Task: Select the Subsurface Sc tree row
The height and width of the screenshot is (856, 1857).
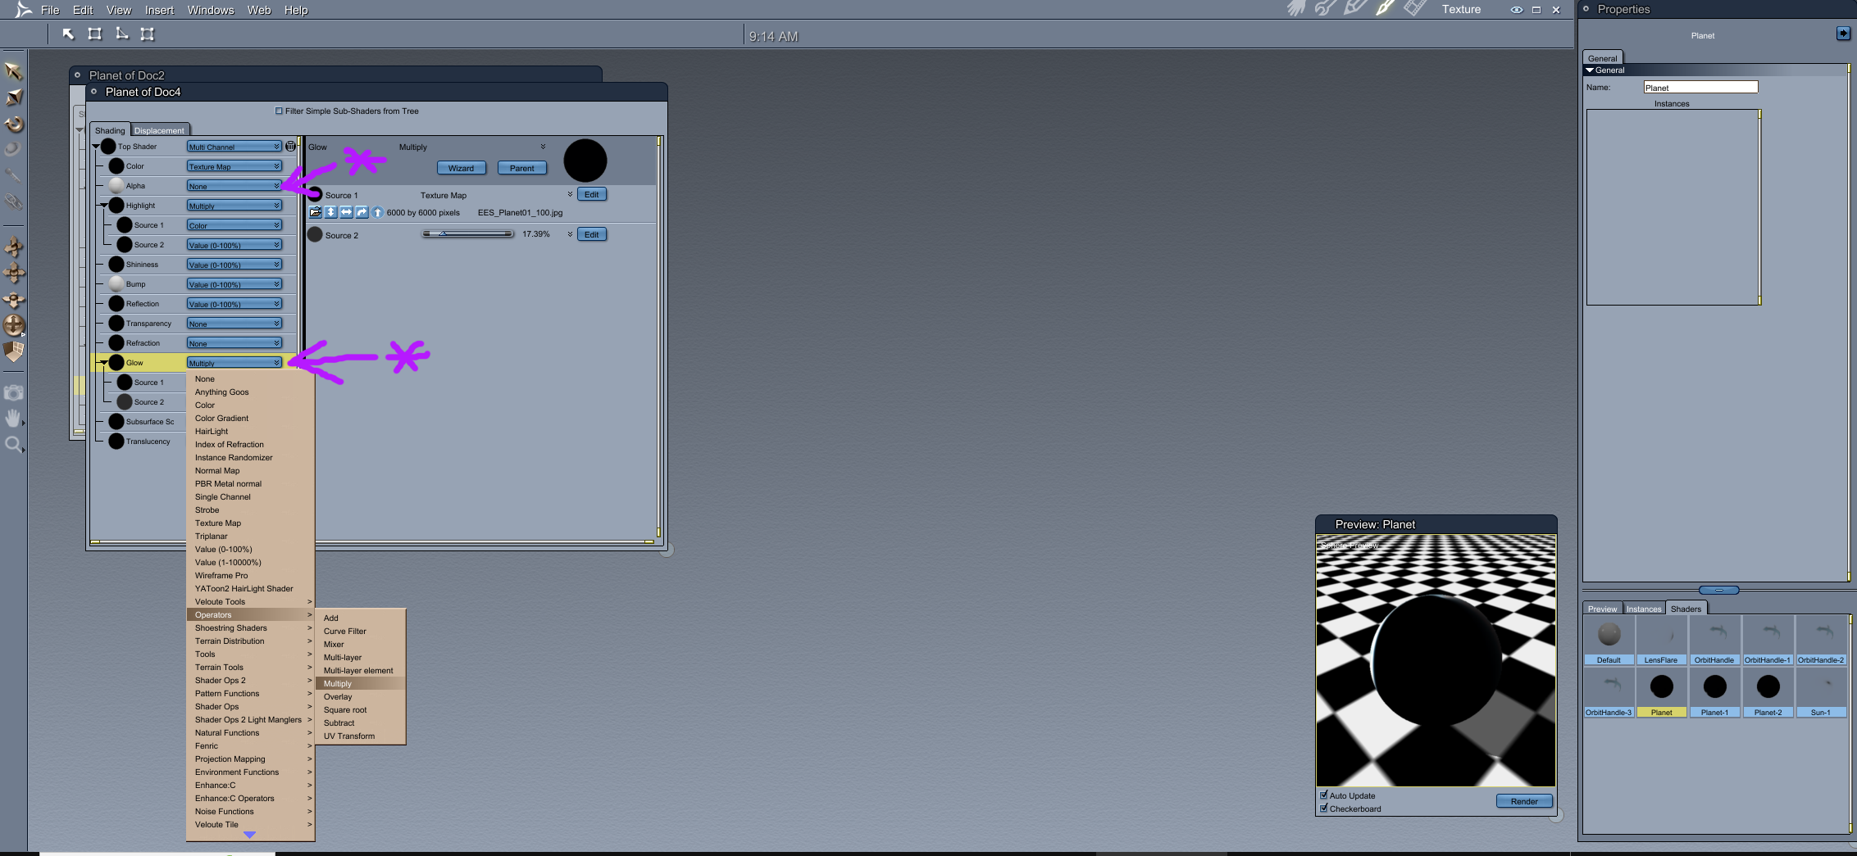Action: pyautogui.click(x=141, y=421)
